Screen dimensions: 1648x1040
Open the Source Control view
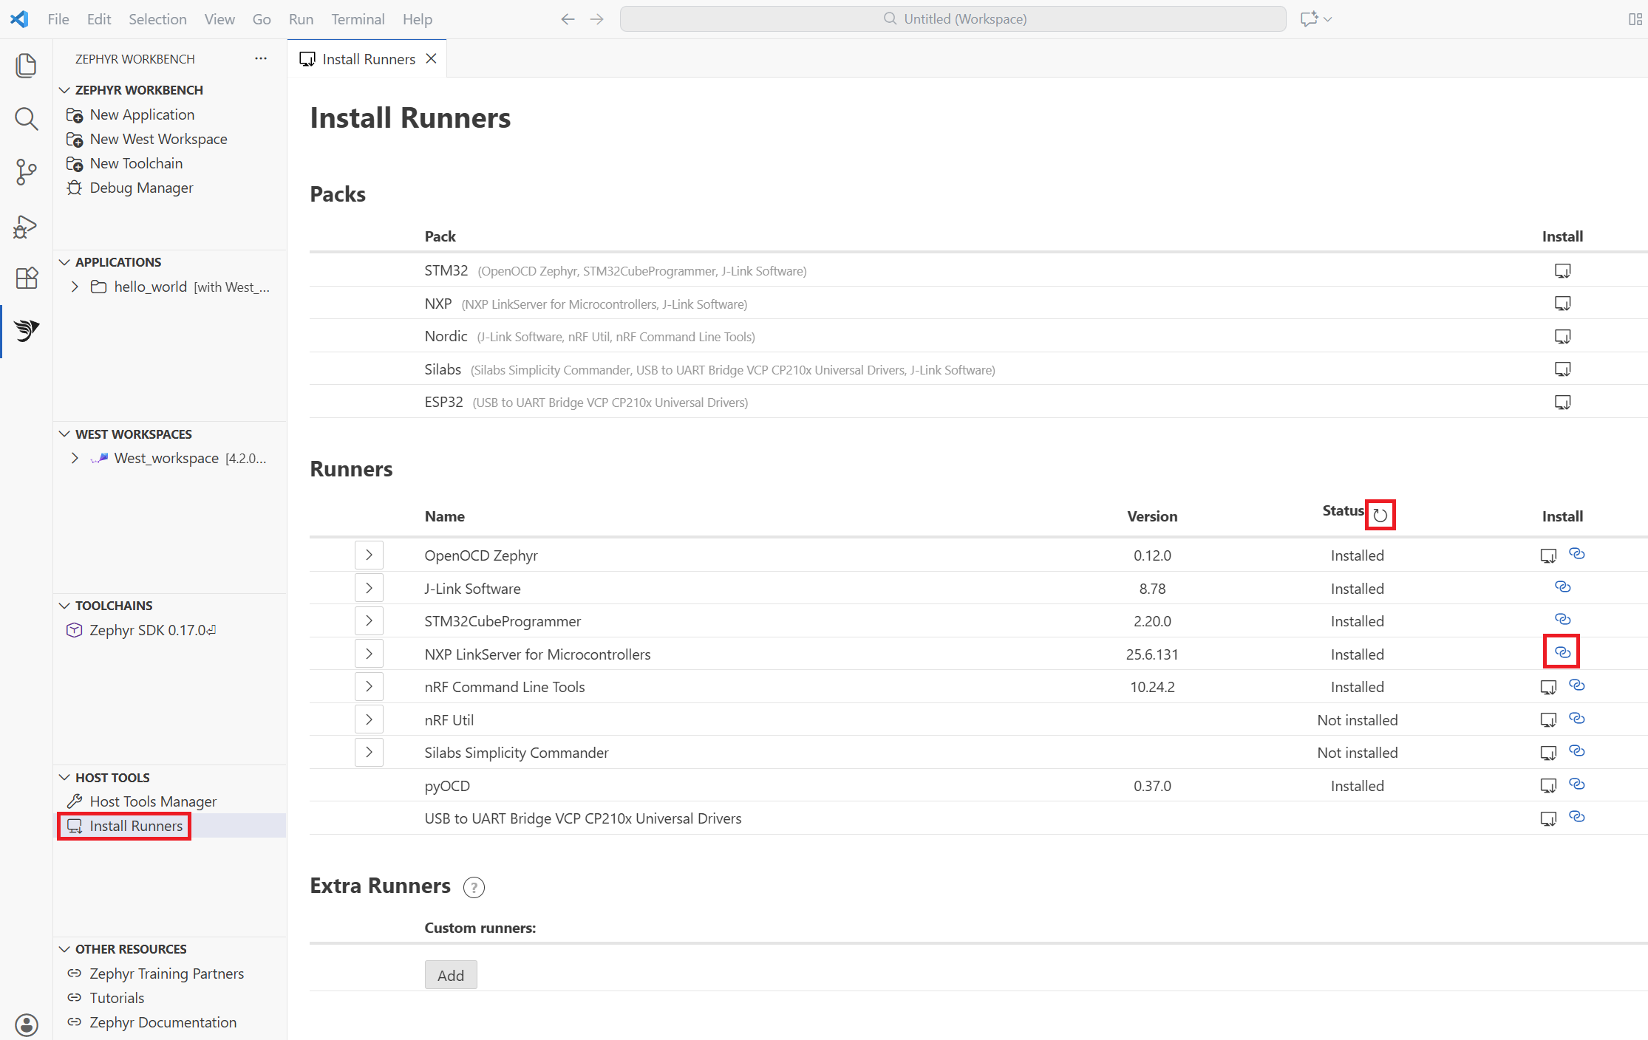point(26,172)
